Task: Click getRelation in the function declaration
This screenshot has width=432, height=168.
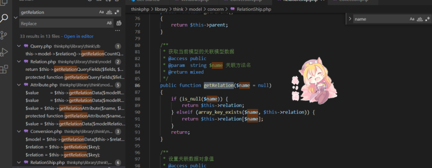Action: click(218, 85)
